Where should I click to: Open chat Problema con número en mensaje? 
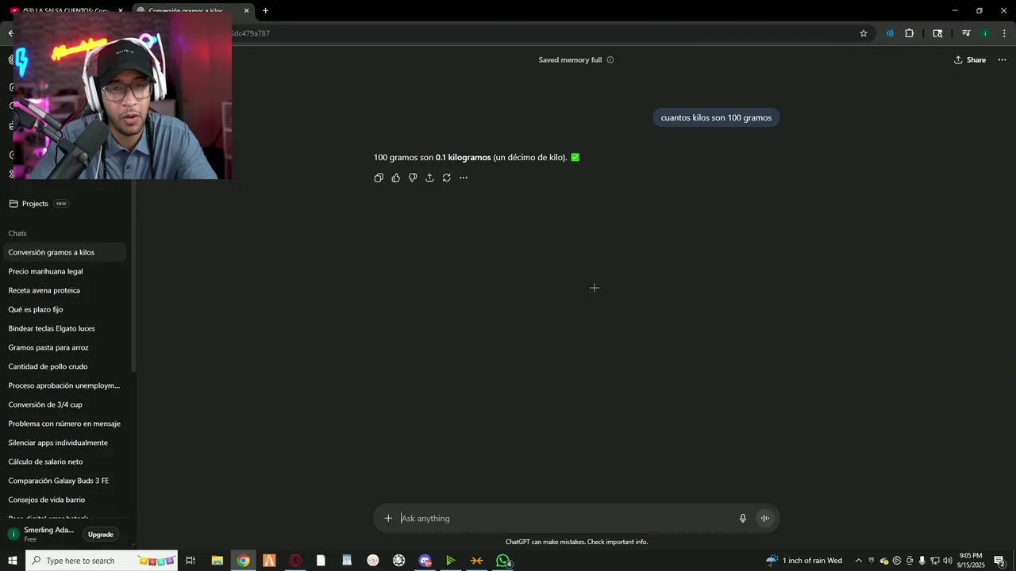(x=65, y=423)
